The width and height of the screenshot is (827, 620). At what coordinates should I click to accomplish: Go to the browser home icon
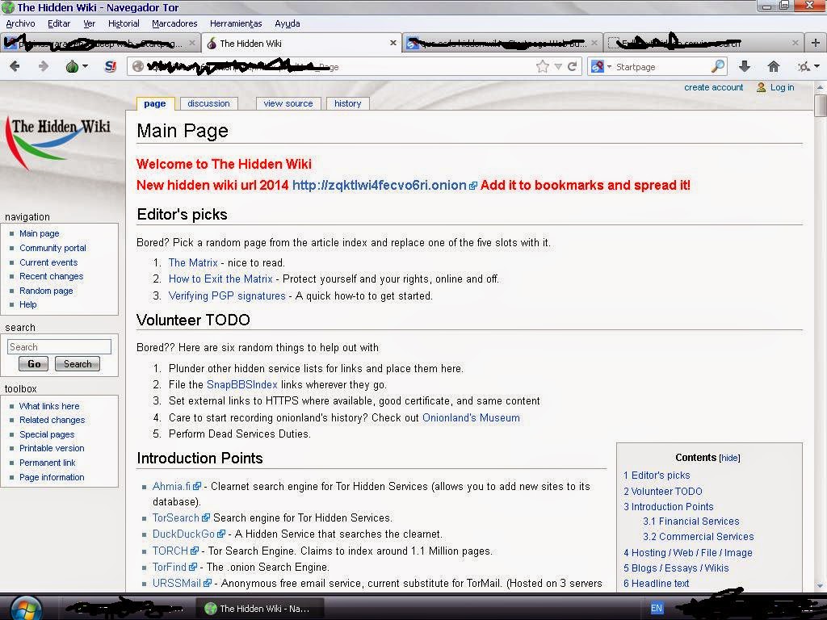click(x=773, y=66)
